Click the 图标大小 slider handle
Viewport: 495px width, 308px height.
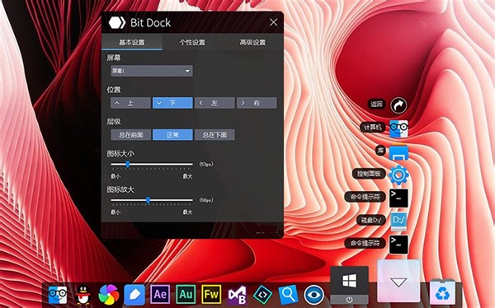[x=128, y=164]
